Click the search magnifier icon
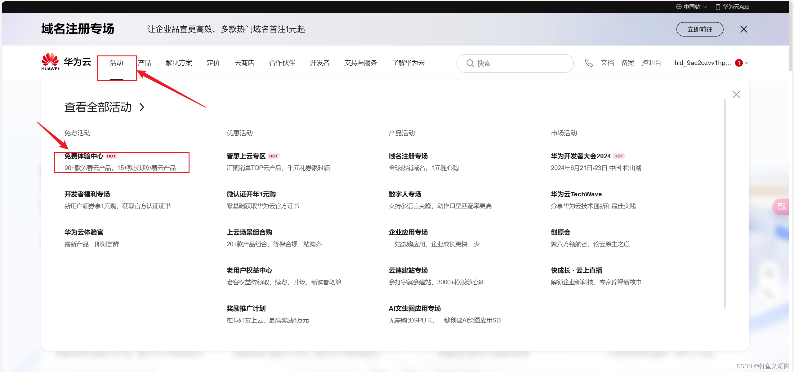 click(470, 63)
